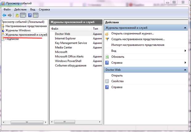The image size is (191, 132).
Task: Click tree pane horizontal scrollbar thumb
Action: click(27, 122)
